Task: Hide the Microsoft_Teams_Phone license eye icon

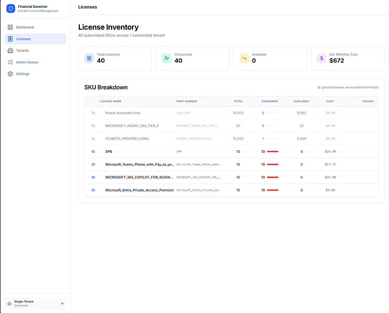Action: [x=93, y=164]
